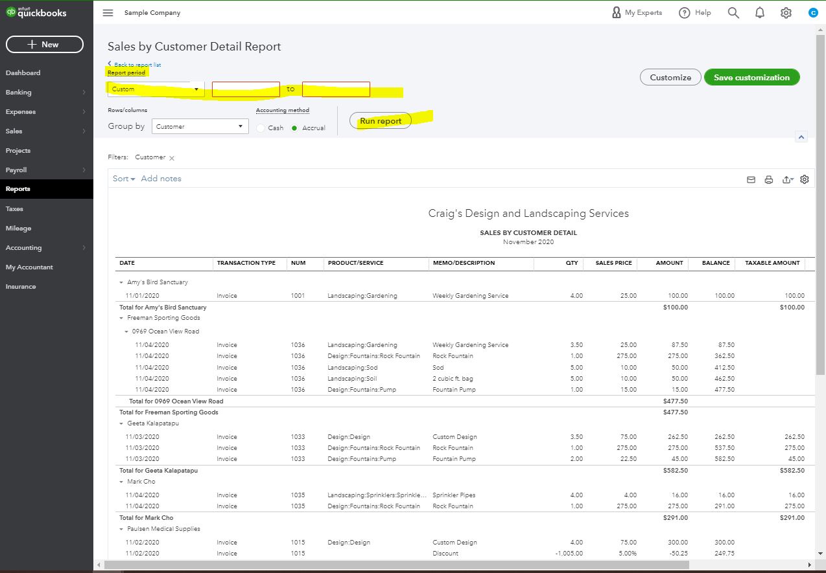This screenshot has width=826, height=573.
Task: Click the + New button
Action: [45, 44]
